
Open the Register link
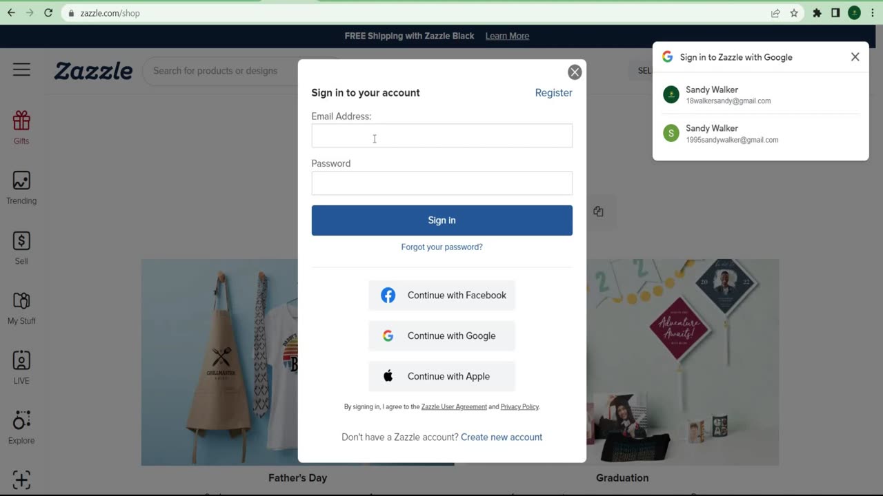(553, 93)
